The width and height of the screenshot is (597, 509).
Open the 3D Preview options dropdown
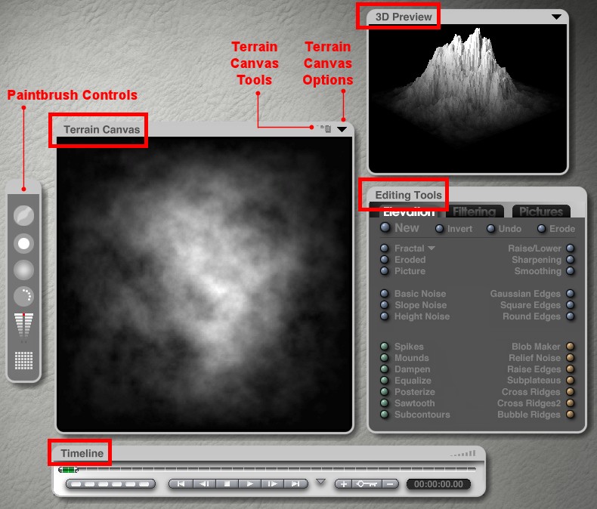[x=557, y=17]
